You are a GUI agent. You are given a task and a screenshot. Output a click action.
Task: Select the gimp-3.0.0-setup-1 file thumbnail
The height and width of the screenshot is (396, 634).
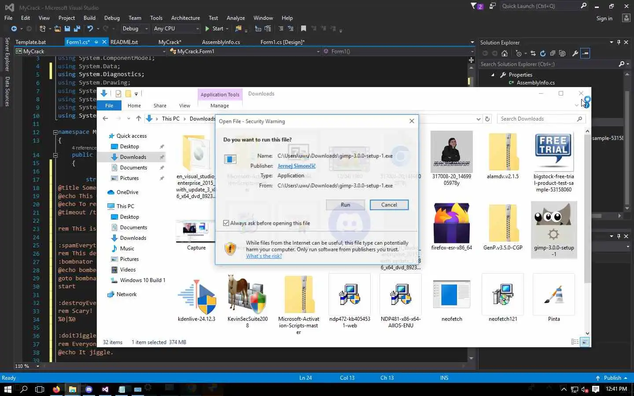(554, 230)
